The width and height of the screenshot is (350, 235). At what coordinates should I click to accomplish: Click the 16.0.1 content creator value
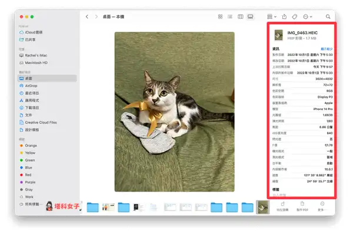329,169
